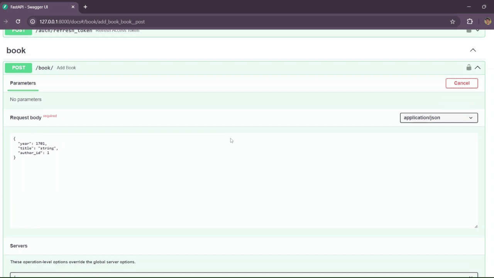This screenshot has height=278, width=494.
Task: Collapse the POST /book/ operation
Action: 477,68
